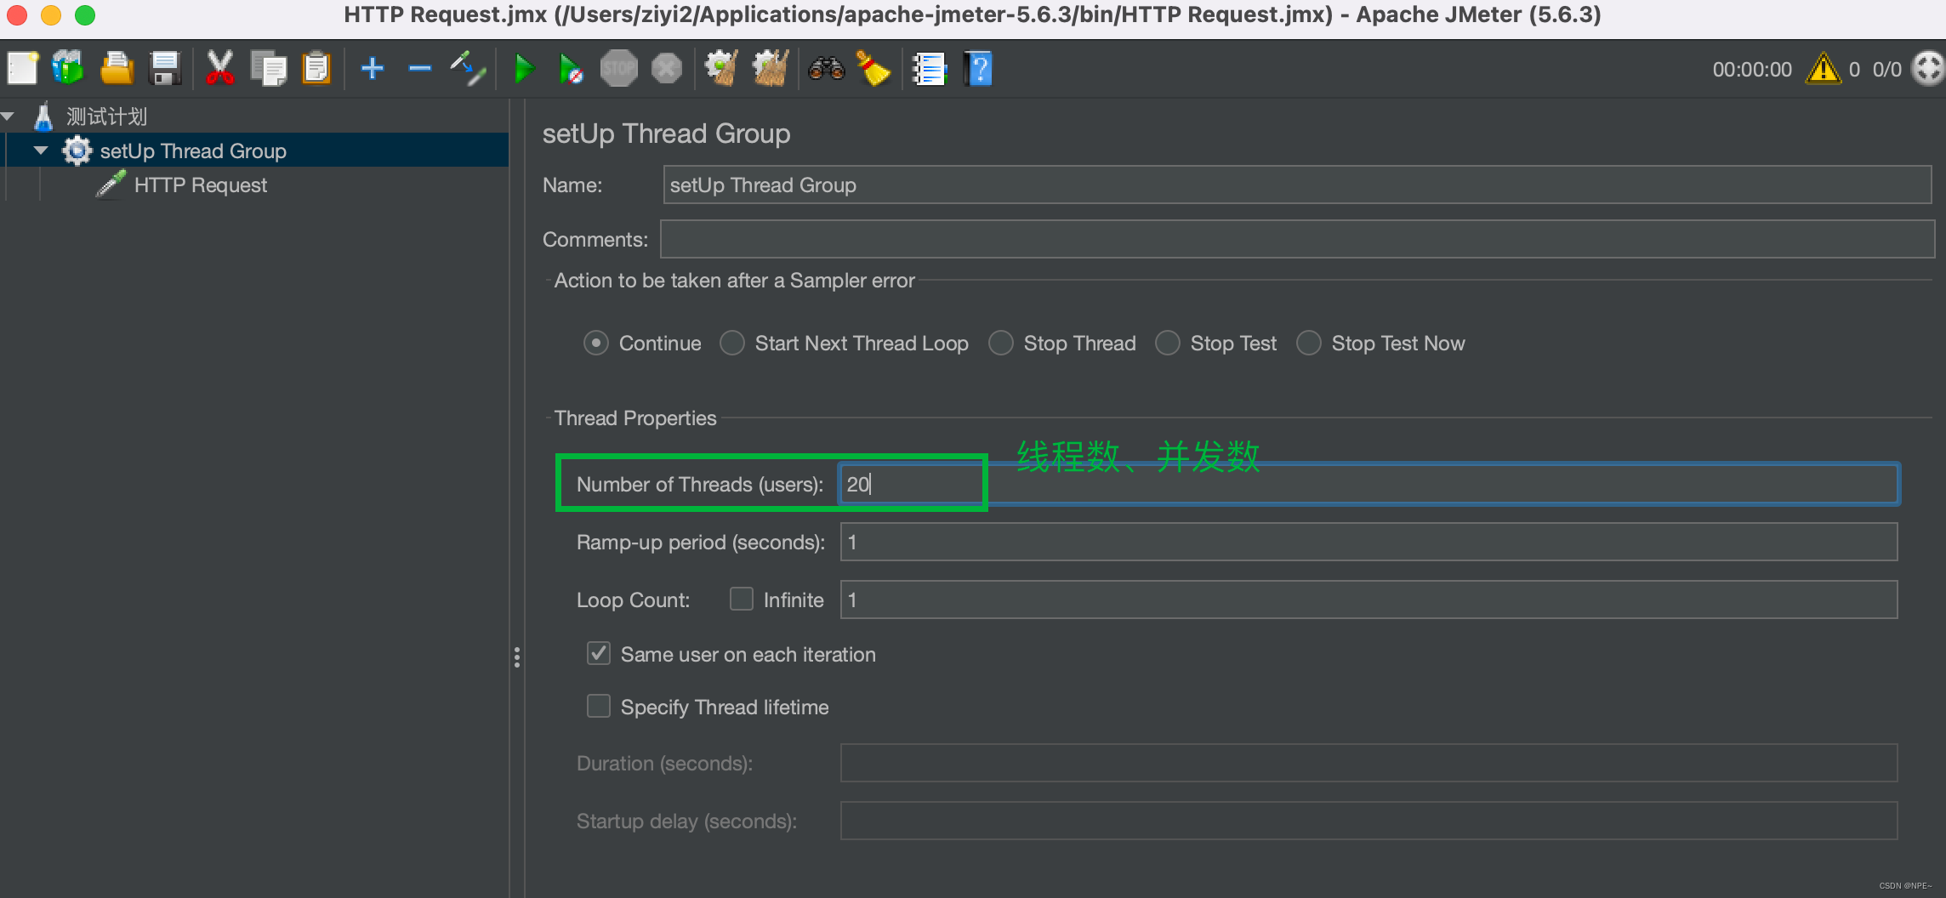Open the Function Helper dialog icon
Image resolution: width=1946 pixels, height=898 pixels.
tap(929, 69)
